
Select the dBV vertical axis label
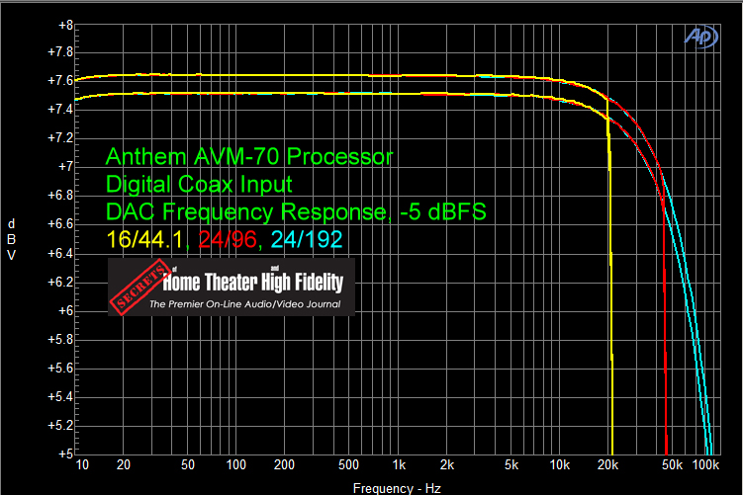pyautogui.click(x=11, y=238)
